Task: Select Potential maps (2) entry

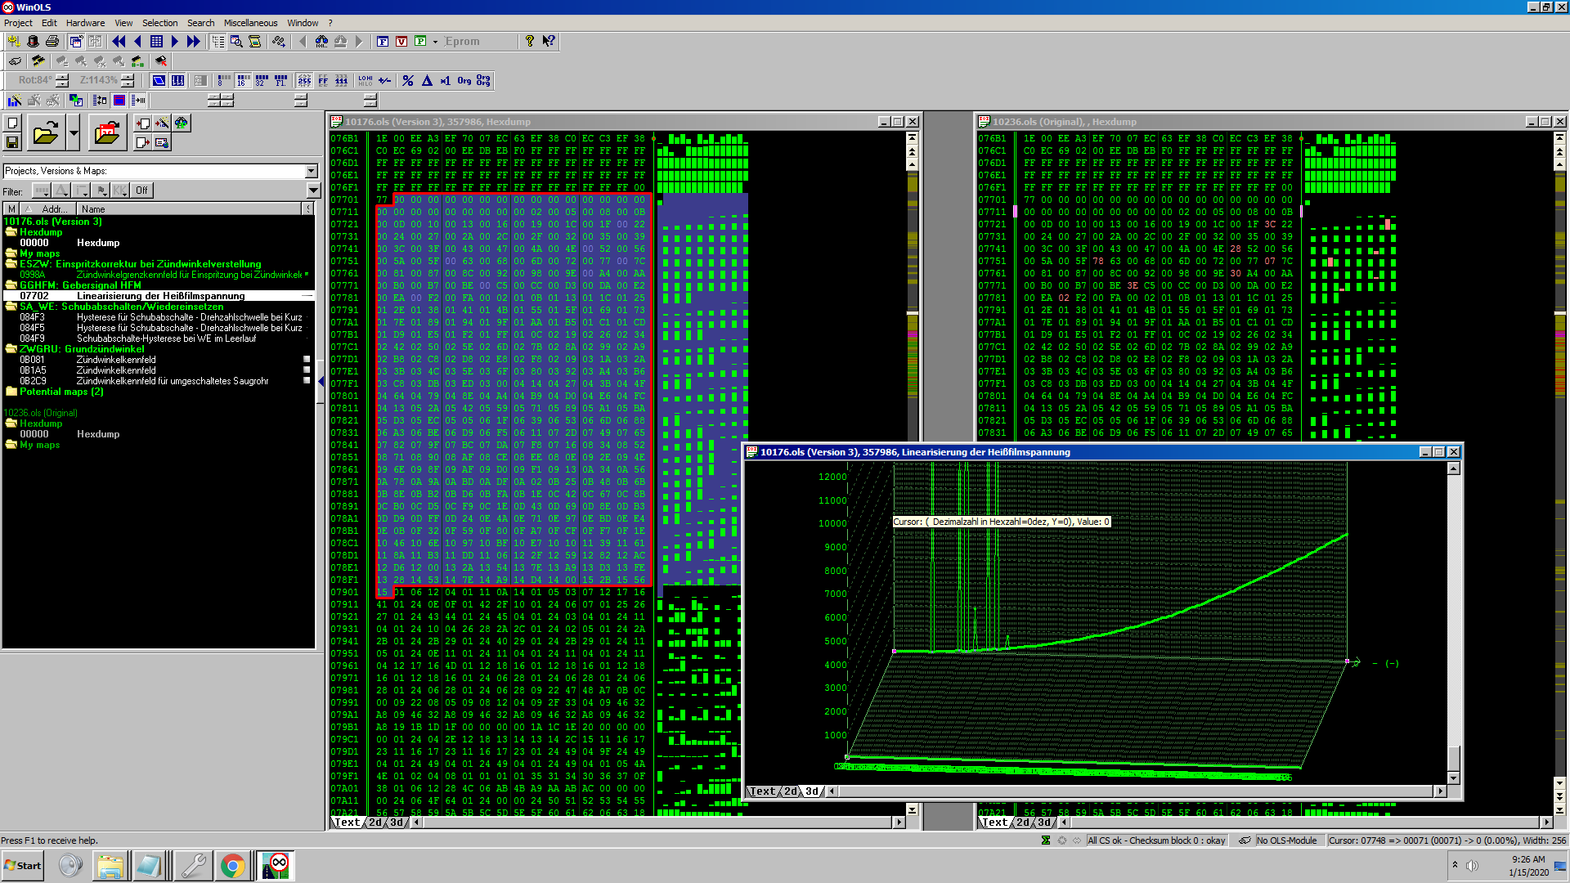Action: [x=61, y=392]
